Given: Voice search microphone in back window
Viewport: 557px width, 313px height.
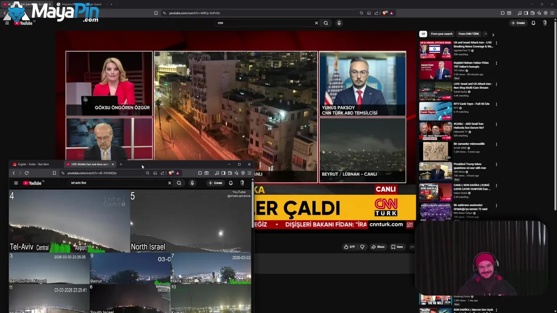Looking at the screenshot, I should point(339,23).
